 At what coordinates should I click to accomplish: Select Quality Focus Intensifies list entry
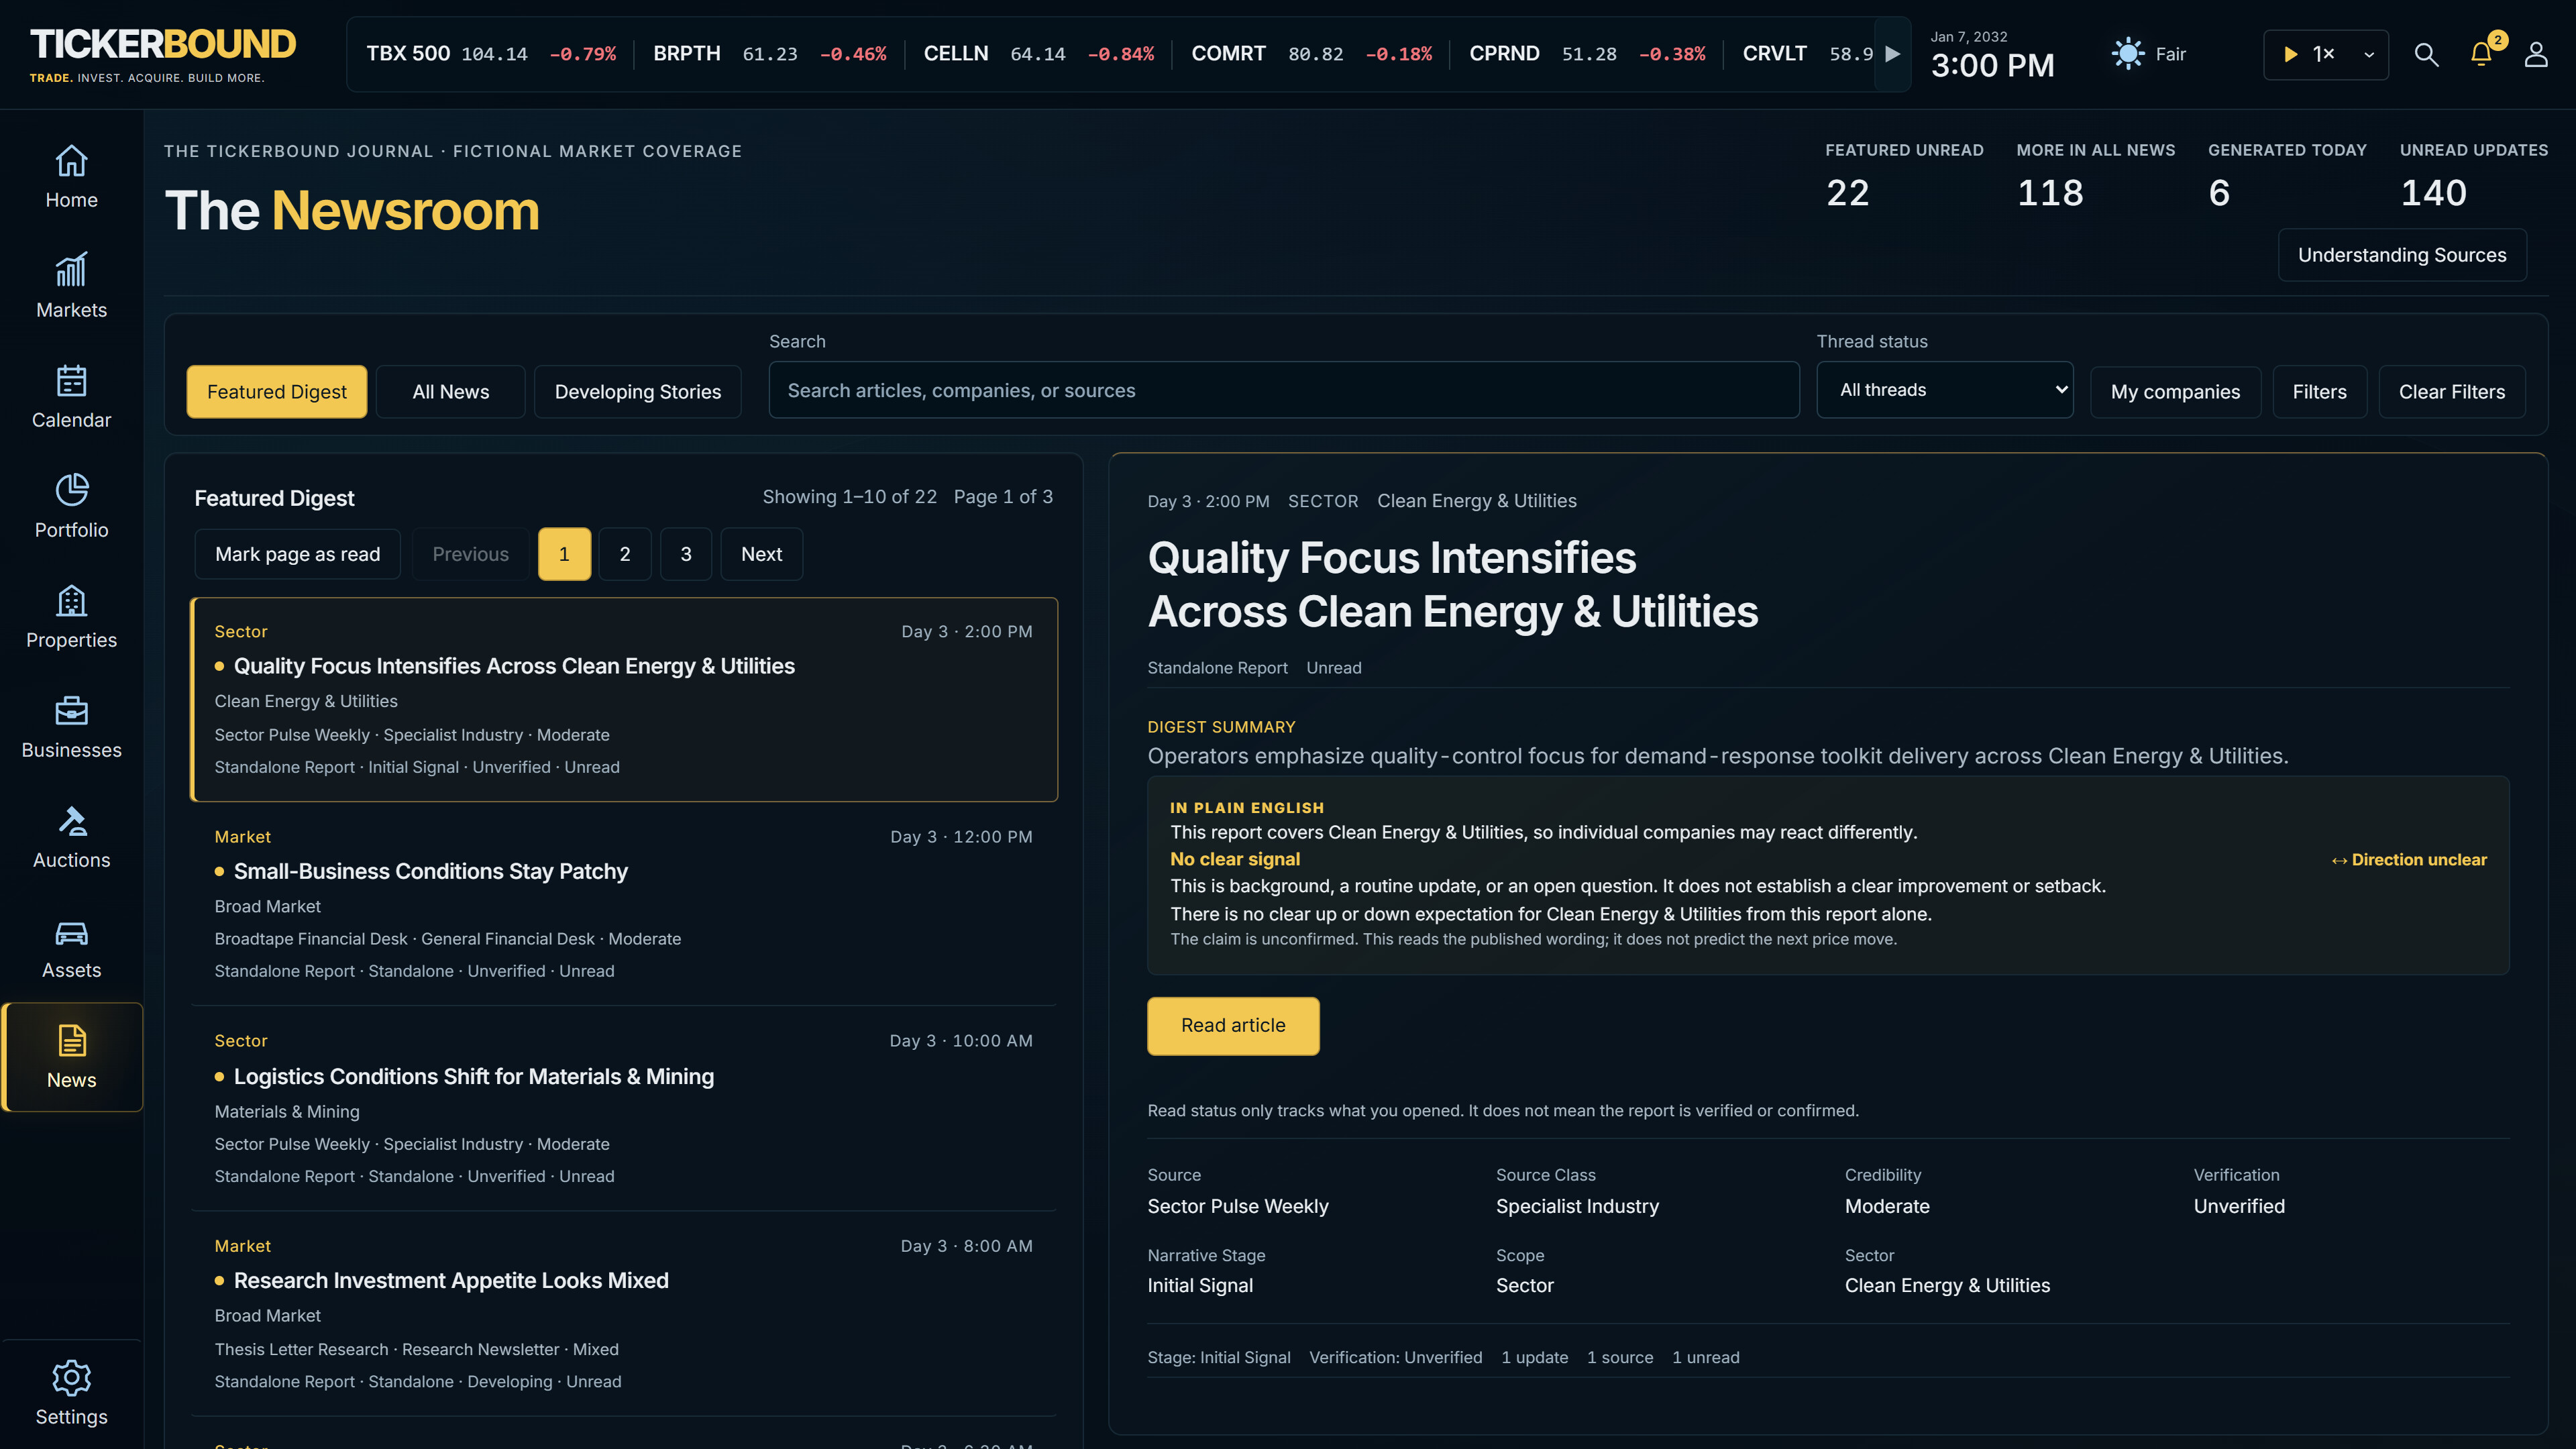coord(624,699)
